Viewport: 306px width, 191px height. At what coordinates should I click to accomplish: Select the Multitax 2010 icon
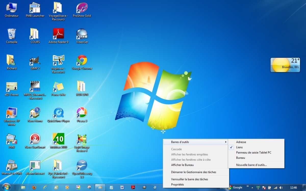coord(58,141)
